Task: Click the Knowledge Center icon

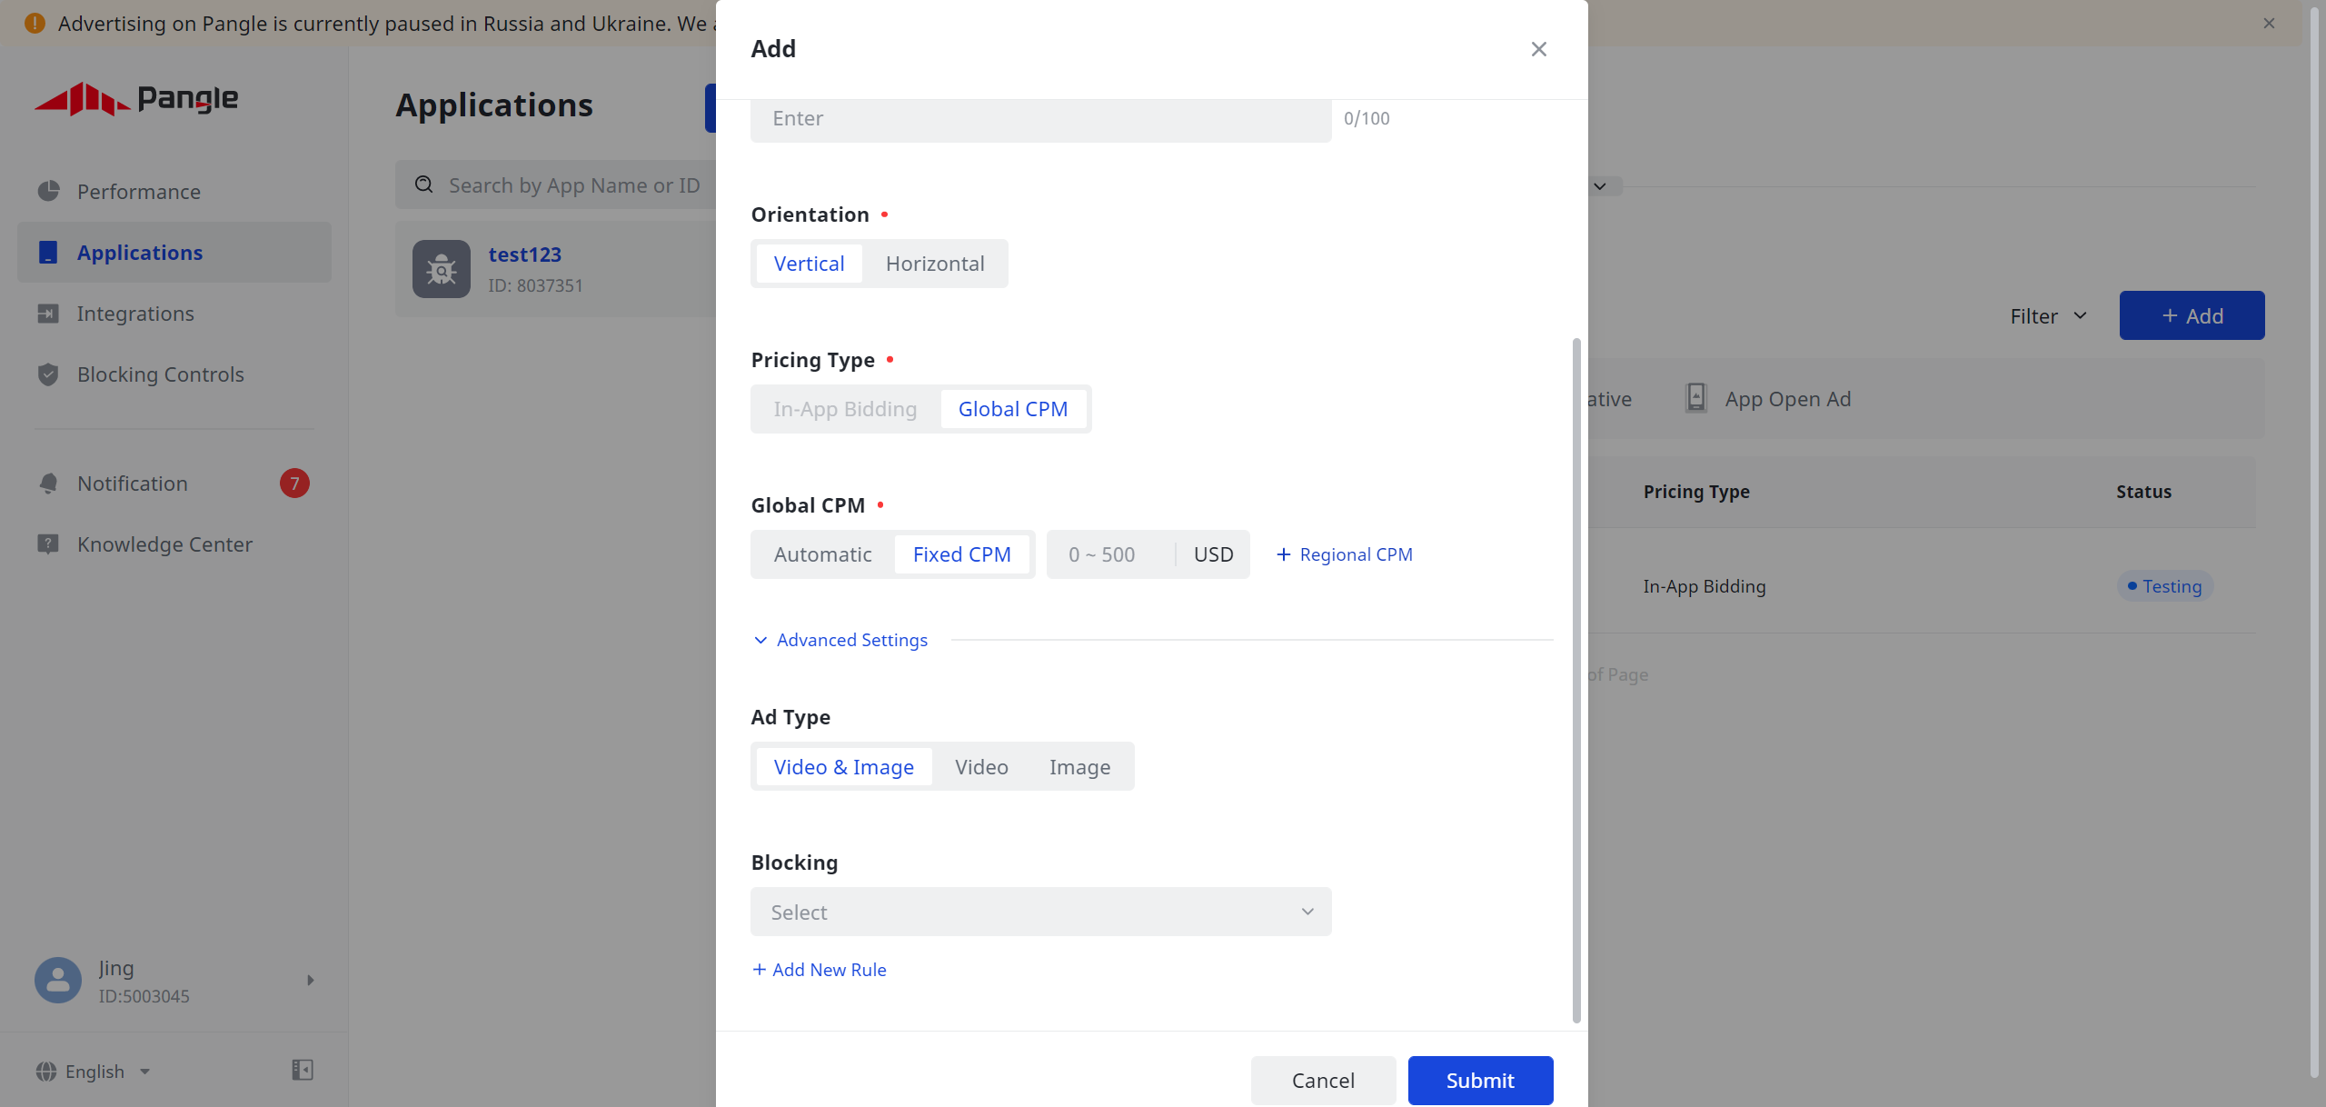Action: (x=48, y=544)
